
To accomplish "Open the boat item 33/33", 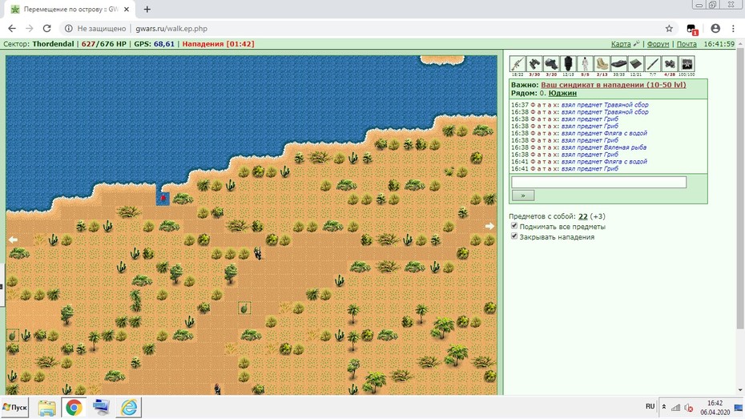I will pyautogui.click(x=618, y=63).
